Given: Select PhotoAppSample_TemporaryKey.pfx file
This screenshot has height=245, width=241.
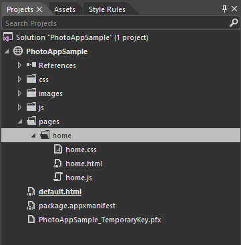Looking at the screenshot, I should pos(100,220).
